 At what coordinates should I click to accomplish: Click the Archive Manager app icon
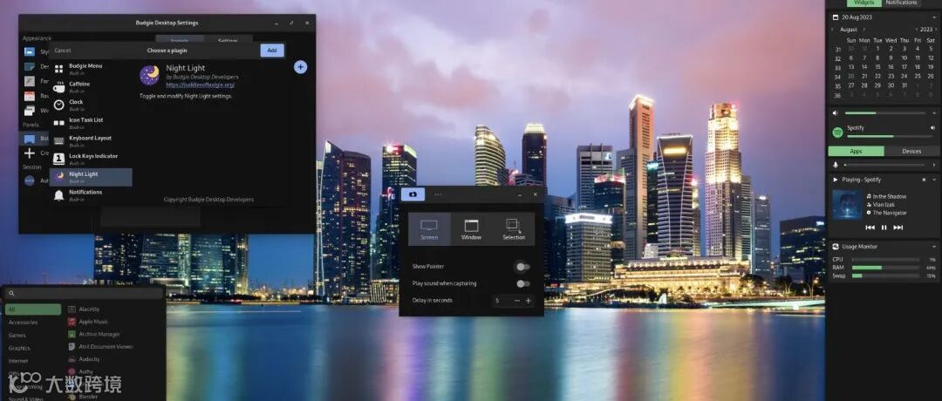[x=72, y=335]
